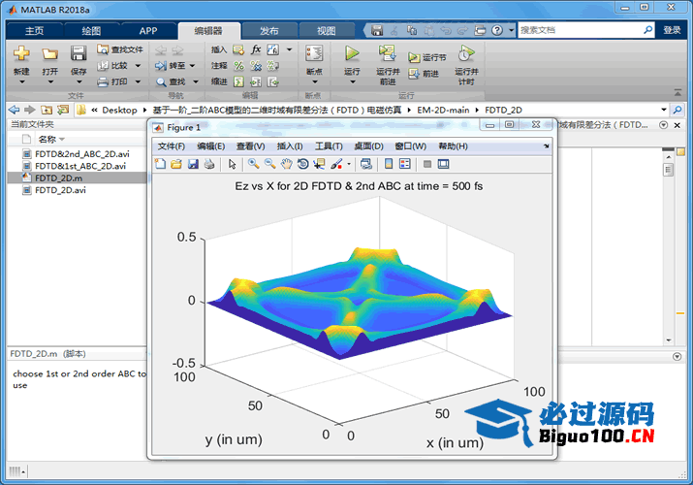
Task: Click the Login (登录) button
Action: [672, 30]
